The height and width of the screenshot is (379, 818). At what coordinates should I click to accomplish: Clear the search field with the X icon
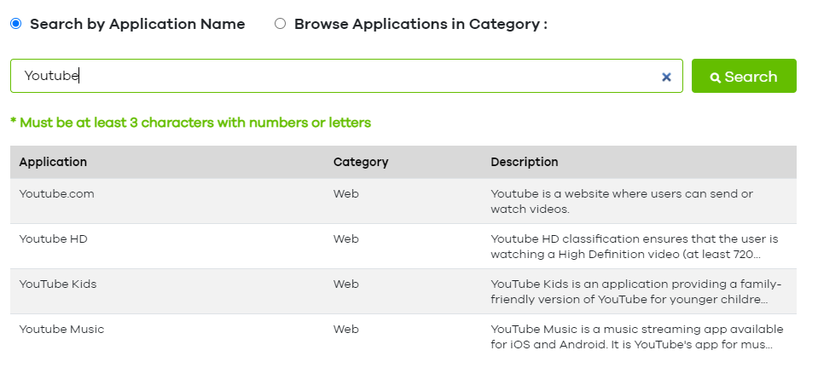(666, 77)
